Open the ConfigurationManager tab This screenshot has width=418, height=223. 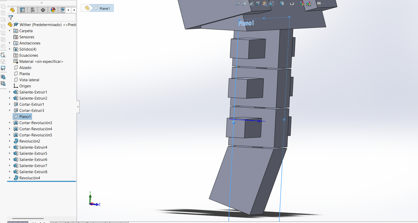[33, 10]
